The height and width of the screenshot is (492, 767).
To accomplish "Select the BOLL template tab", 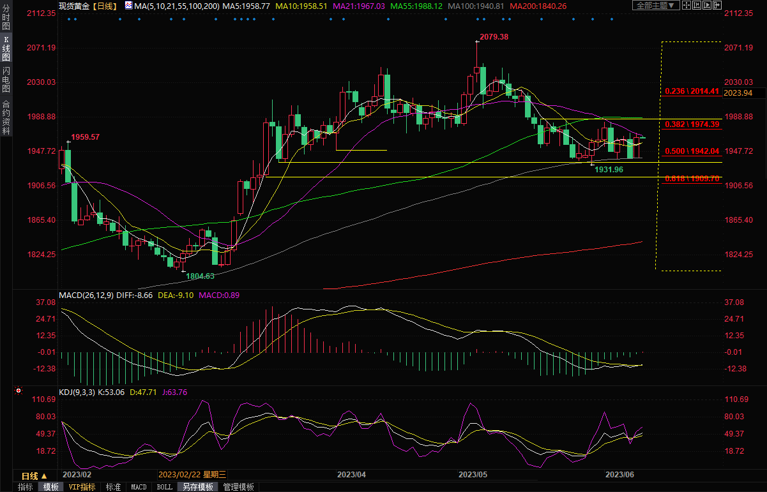I will pyautogui.click(x=164, y=487).
